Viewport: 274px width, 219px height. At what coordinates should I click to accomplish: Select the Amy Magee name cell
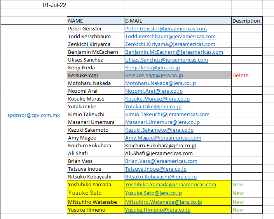click(96, 138)
